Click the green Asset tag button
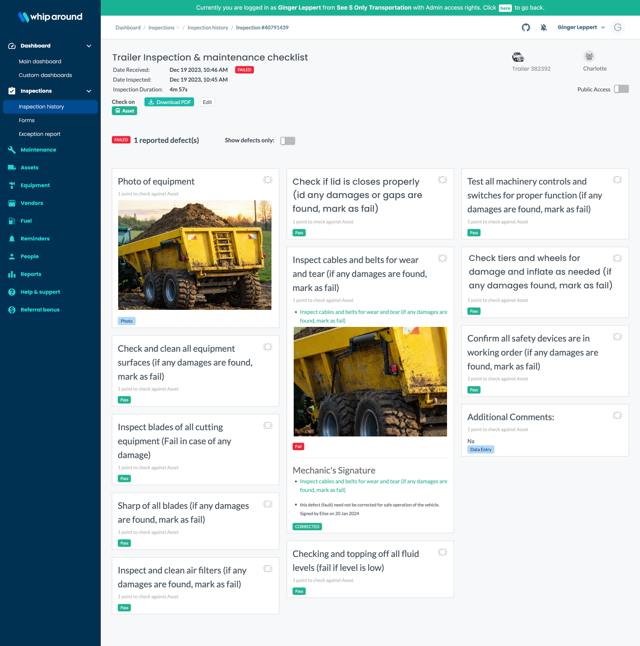Screen dimensions: 640x646 124,111
